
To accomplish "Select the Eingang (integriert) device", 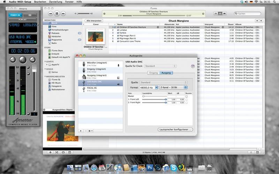I will click(100, 70).
